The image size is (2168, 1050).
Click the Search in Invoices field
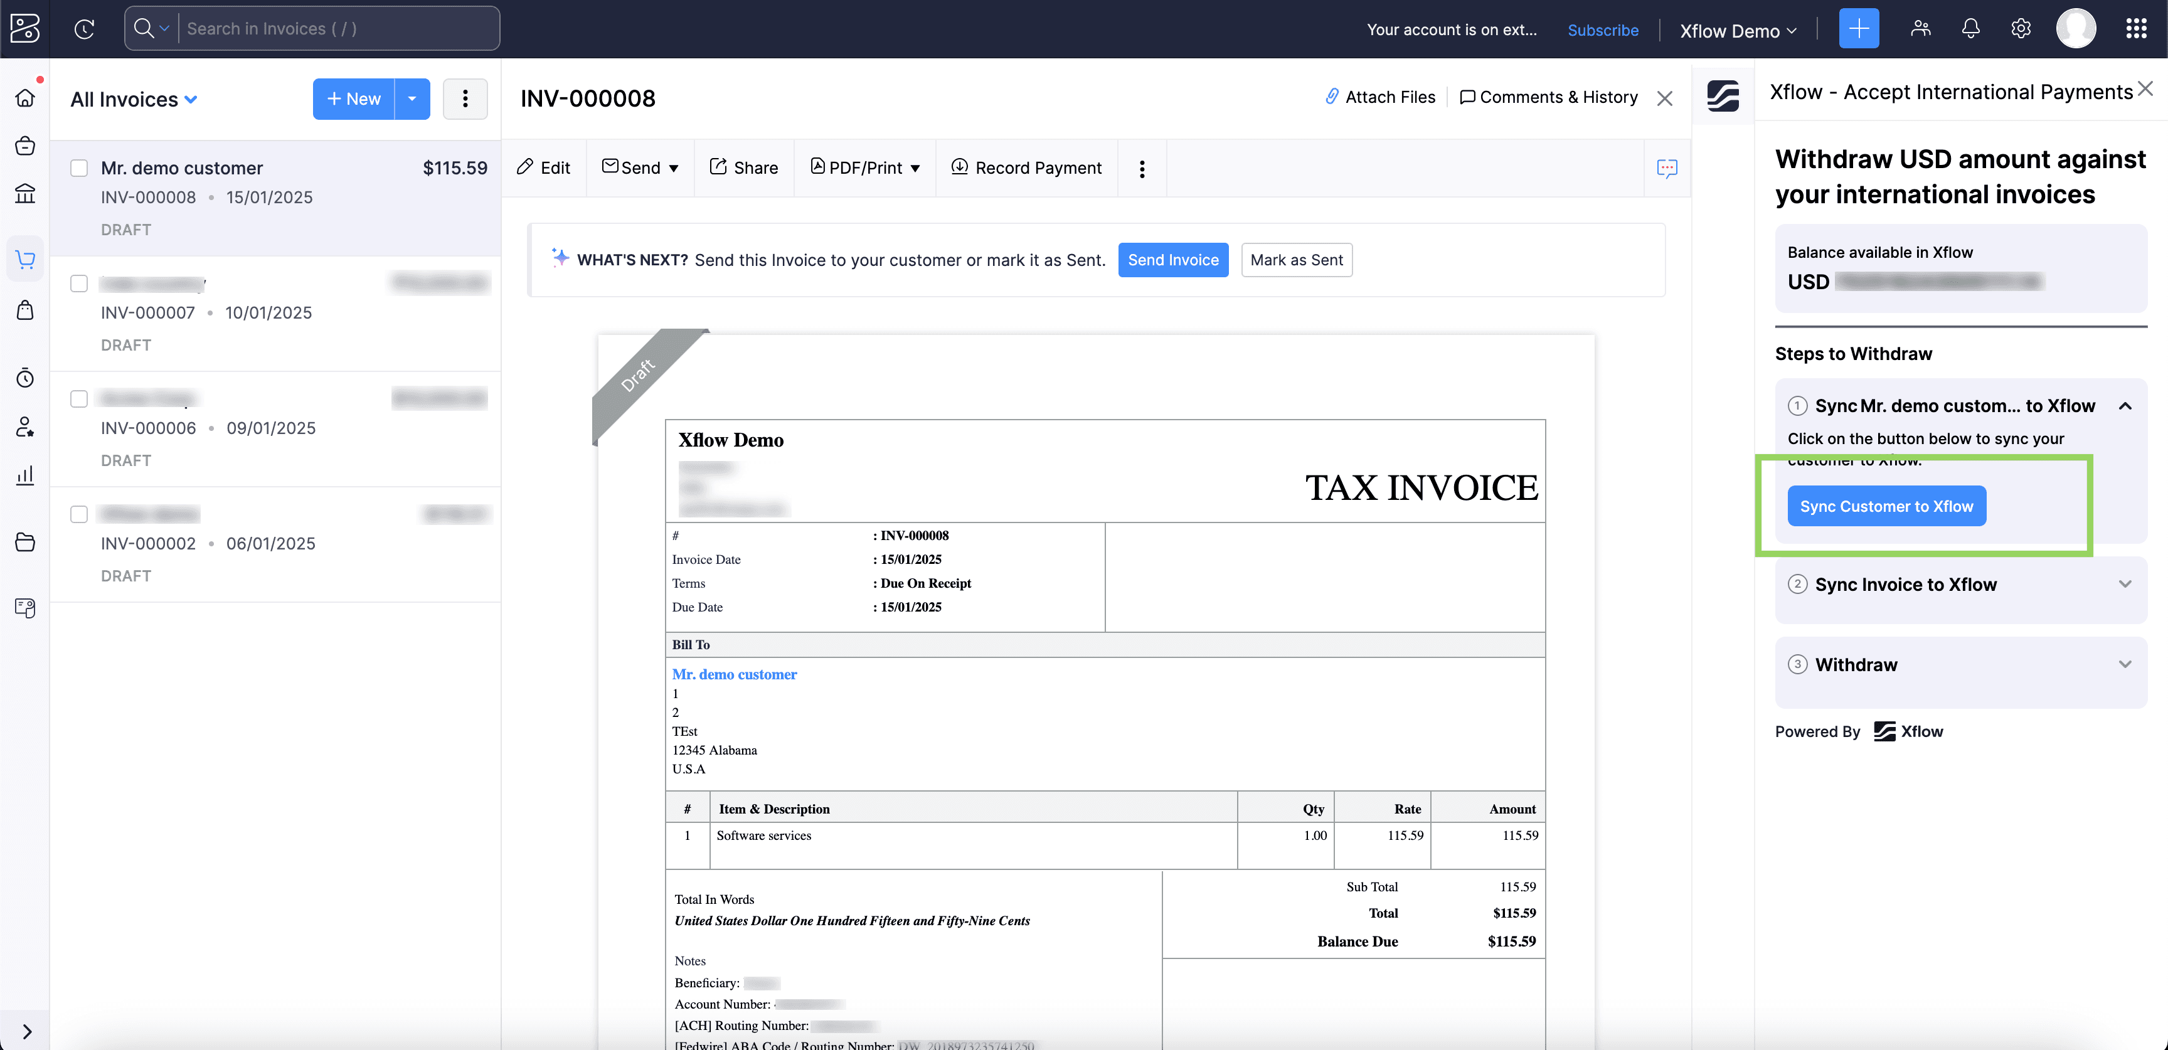(x=339, y=29)
